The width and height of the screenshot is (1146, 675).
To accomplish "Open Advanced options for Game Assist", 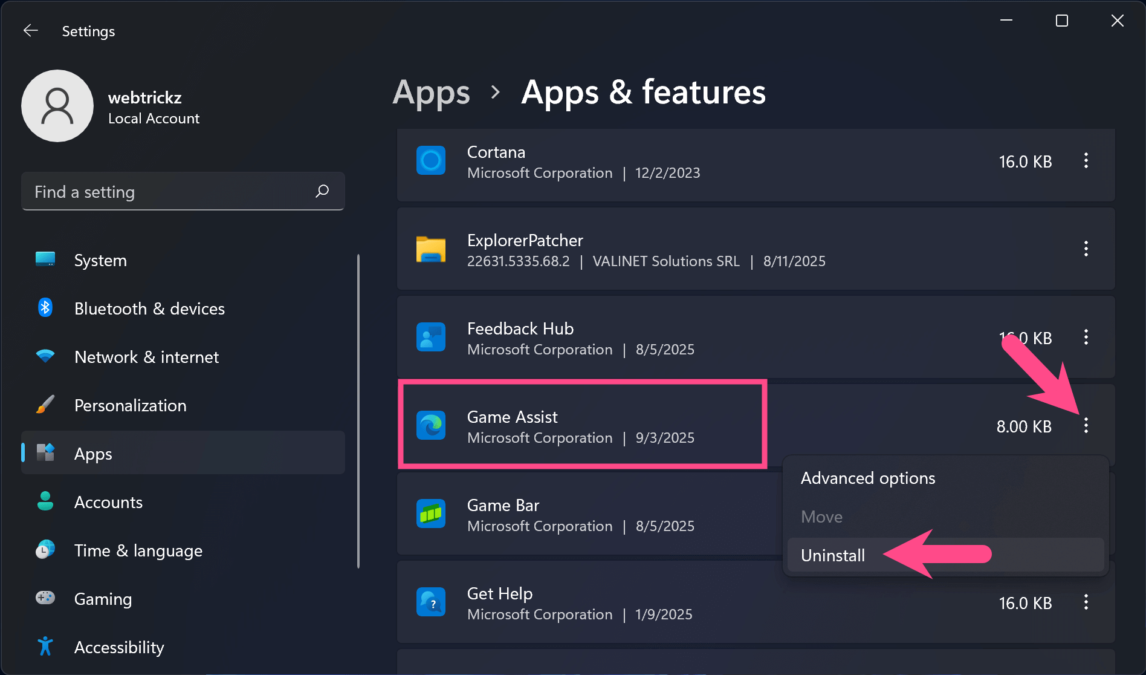I will [x=867, y=477].
